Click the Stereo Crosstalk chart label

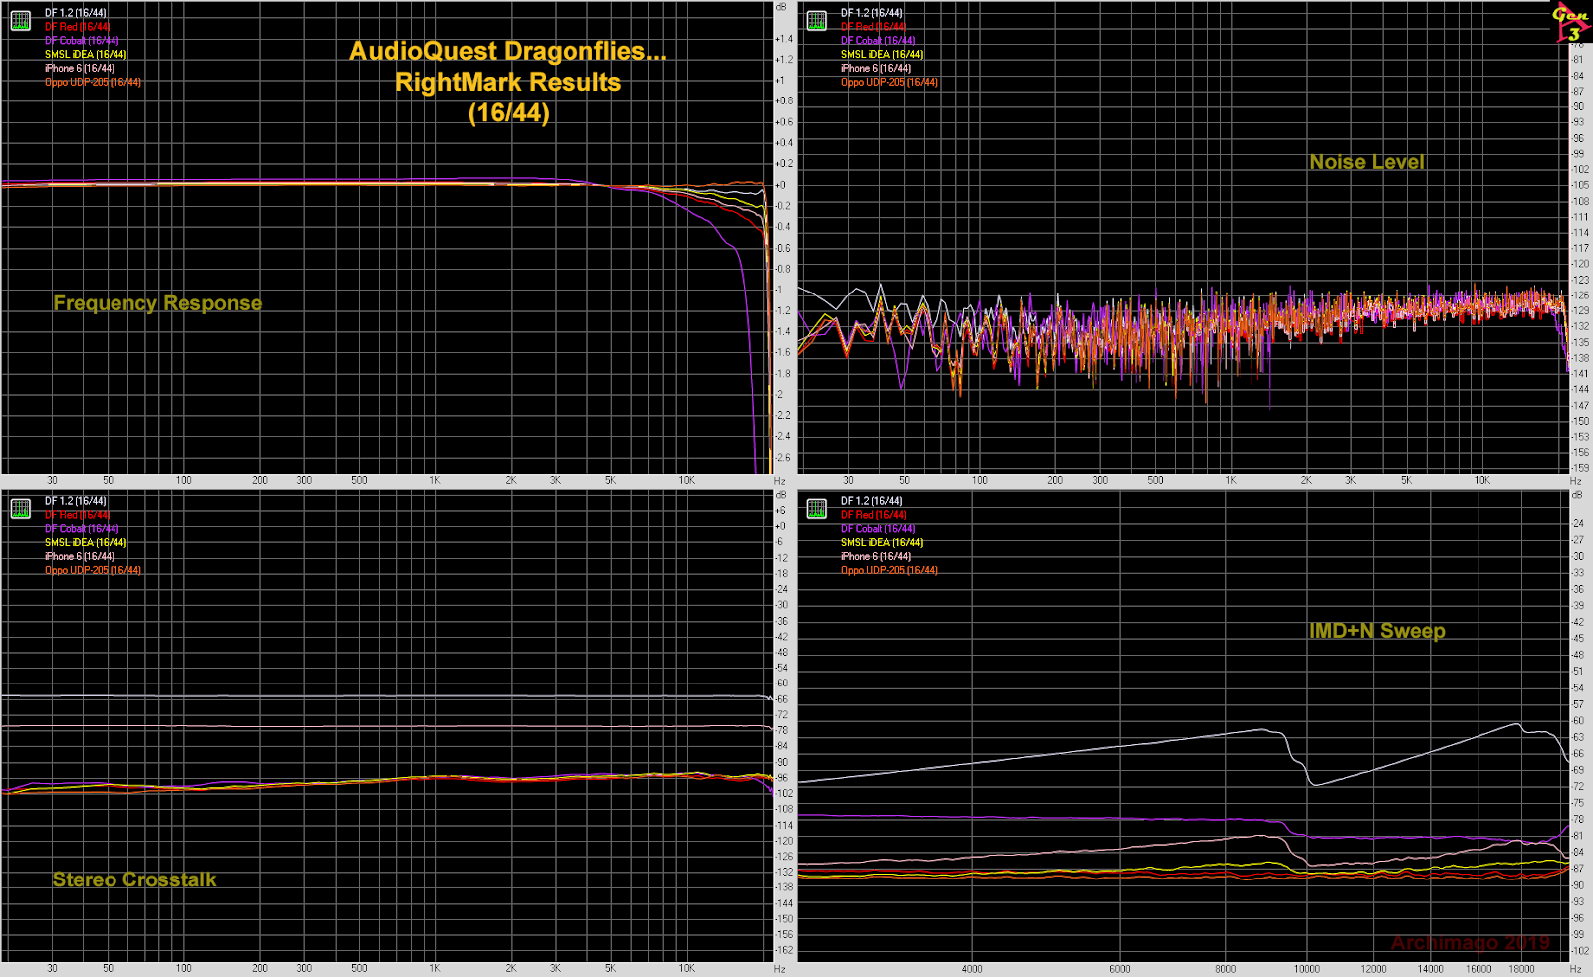tap(134, 879)
